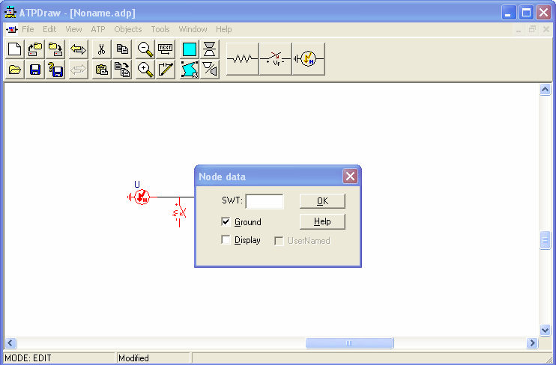Click the yellow Undo double-arrow icon
Viewport: 556px width, 365px height.
(79, 49)
